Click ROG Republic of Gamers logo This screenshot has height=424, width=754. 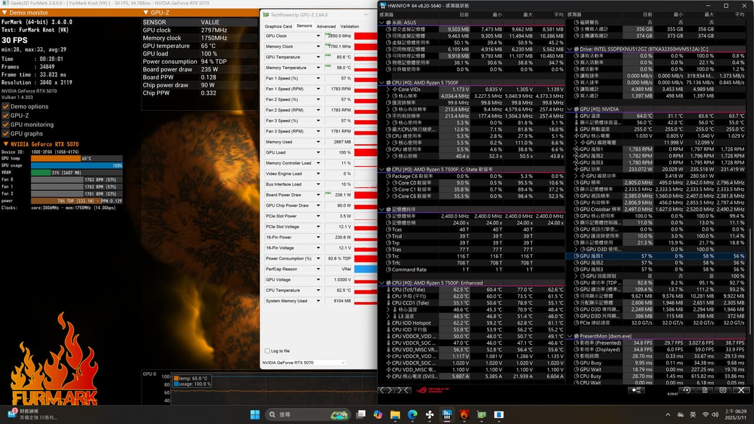[432, 390]
